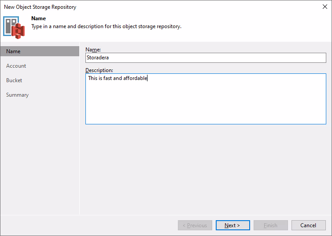Cancel the repository wizard
Viewport: 332px width, 236px height.
point(308,225)
